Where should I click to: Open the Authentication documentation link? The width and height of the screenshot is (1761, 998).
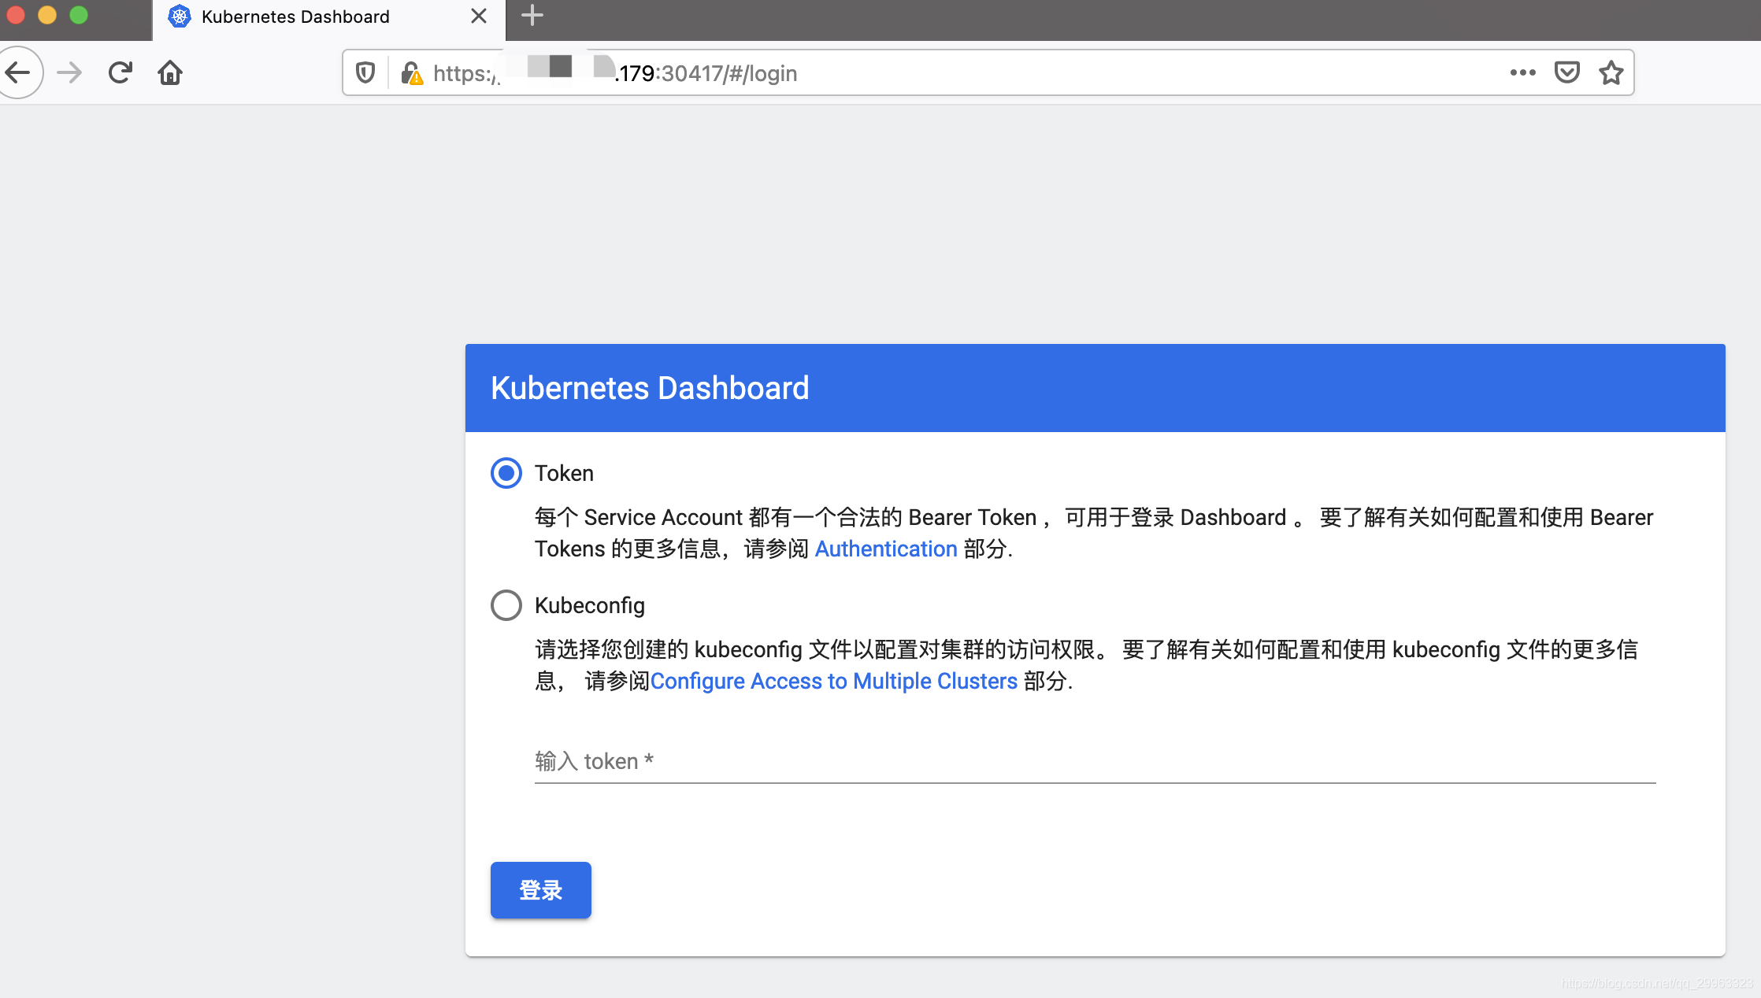point(885,549)
